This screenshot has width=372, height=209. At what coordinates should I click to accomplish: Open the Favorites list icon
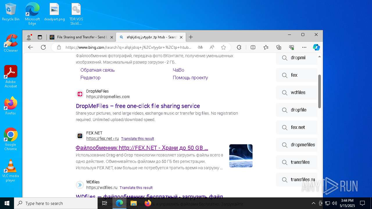coord(266,47)
